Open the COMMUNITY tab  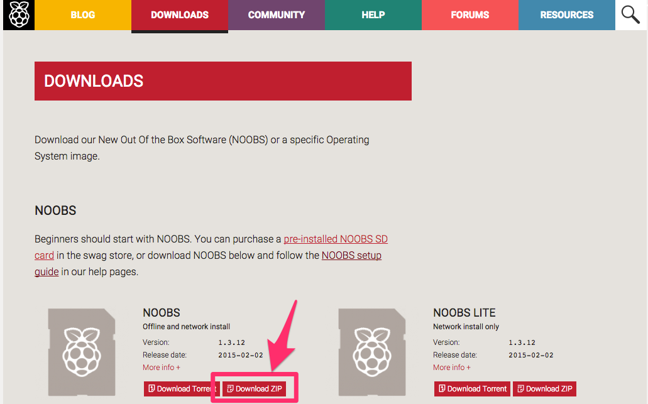pos(277,15)
